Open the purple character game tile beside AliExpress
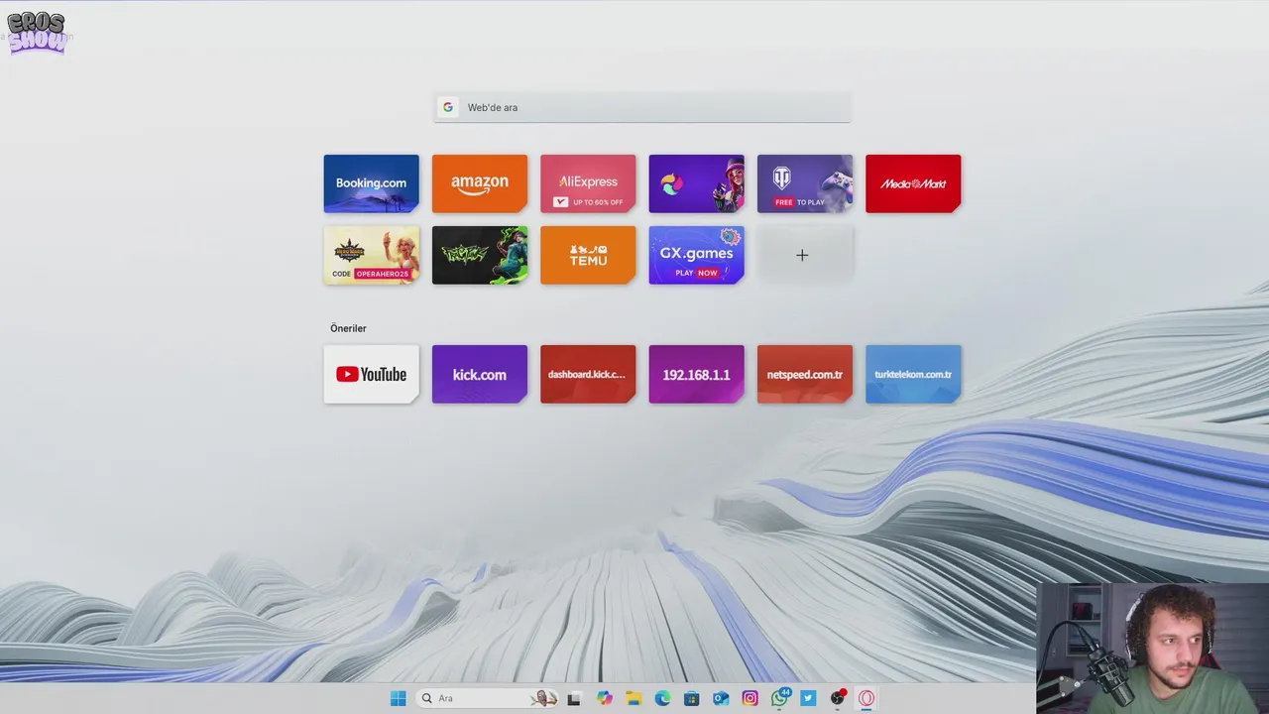This screenshot has height=714, width=1269. pyautogui.click(x=696, y=183)
